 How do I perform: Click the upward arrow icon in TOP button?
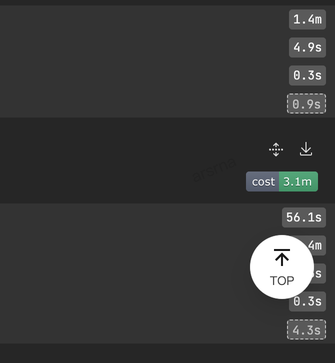[282, 258]
